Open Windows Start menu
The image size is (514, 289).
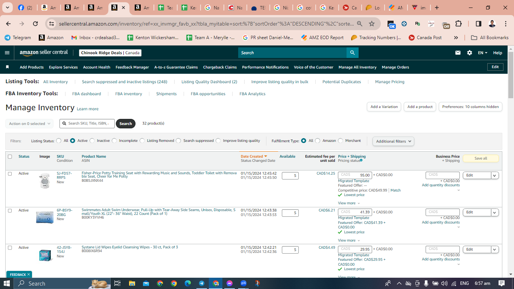tap(7, 283)
